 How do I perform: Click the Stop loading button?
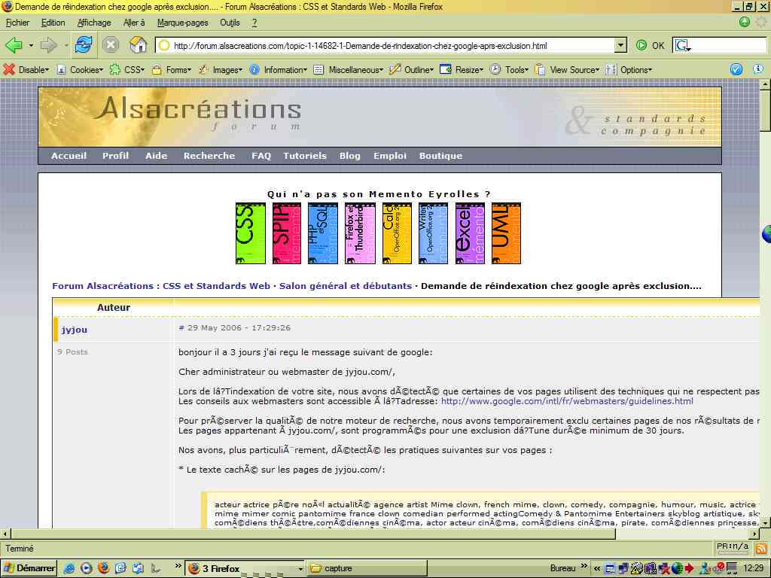(111, 45)
